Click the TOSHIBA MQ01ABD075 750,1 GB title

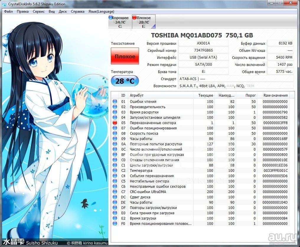coord(202,35)
